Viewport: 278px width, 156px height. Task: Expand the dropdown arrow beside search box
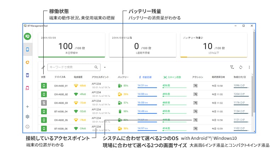point(105,67)
